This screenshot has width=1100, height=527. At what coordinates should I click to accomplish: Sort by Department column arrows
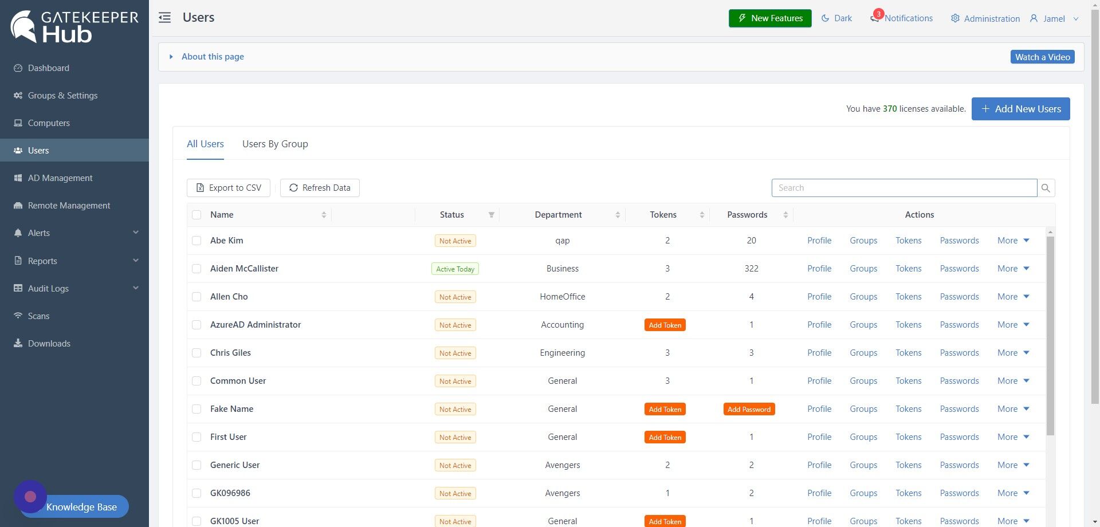pyautogui.click(x=618, y=215)
